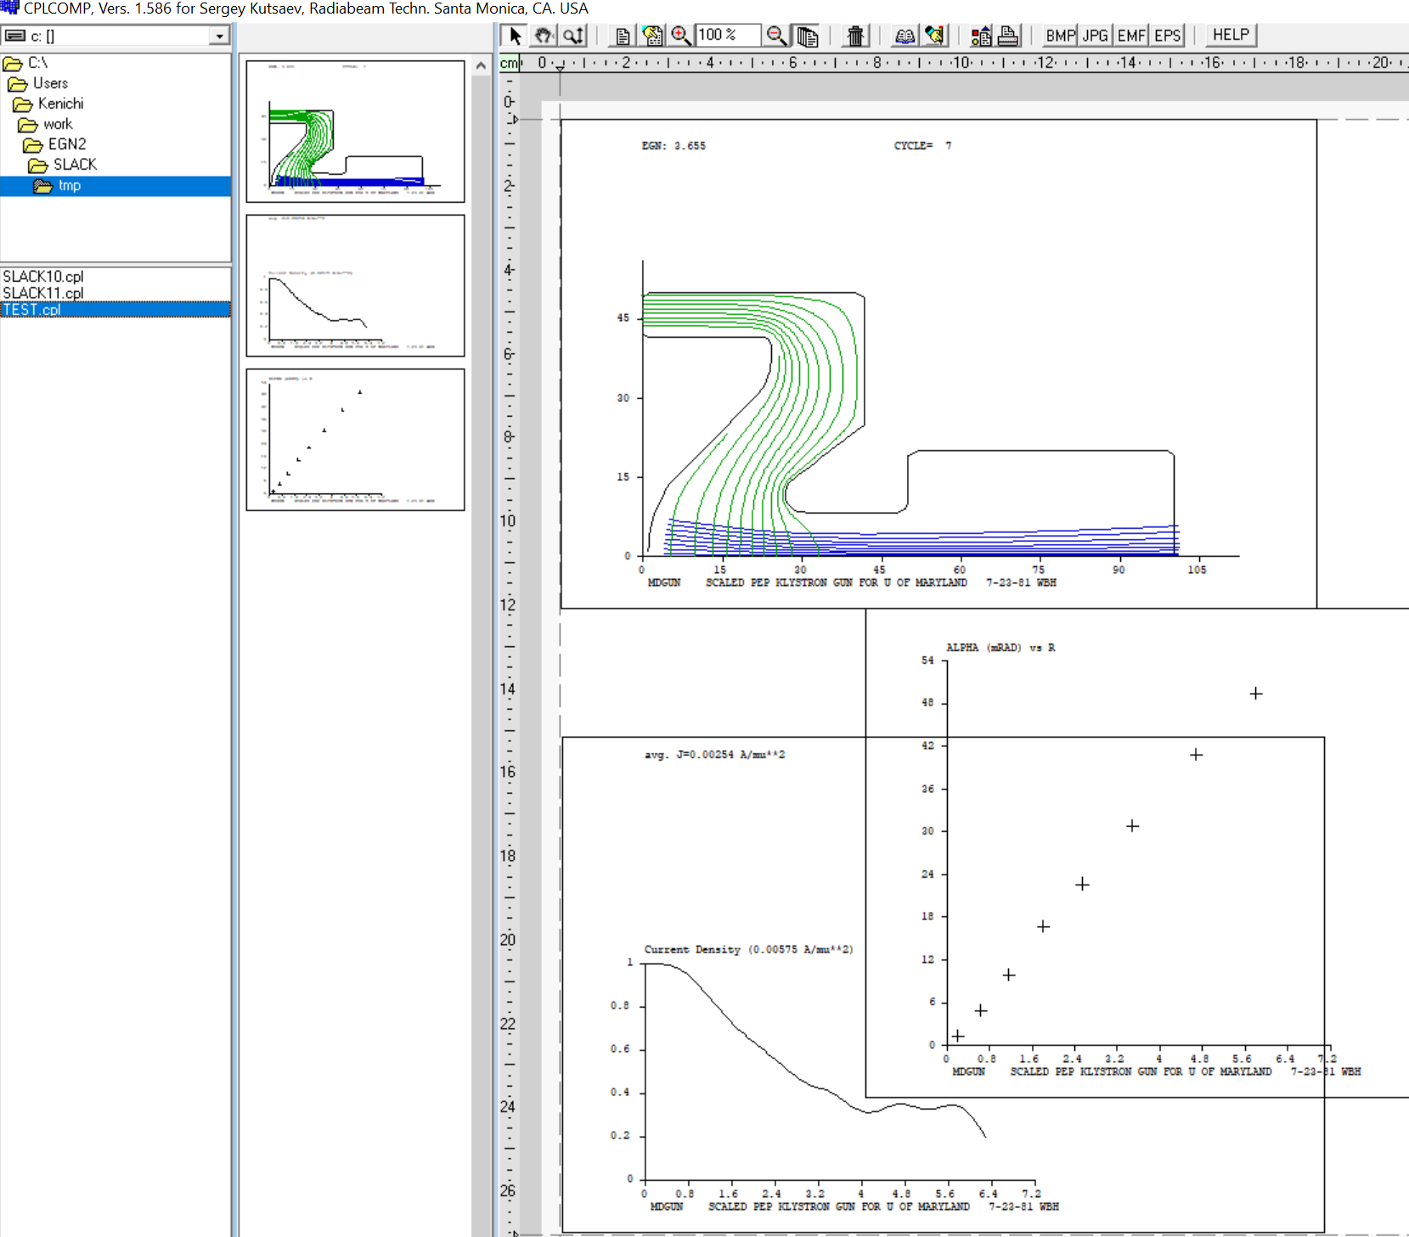Viewport: 1409px width, 1237px height.
Task: Click the printer icon in toolbar
Action: (1008, 36)
